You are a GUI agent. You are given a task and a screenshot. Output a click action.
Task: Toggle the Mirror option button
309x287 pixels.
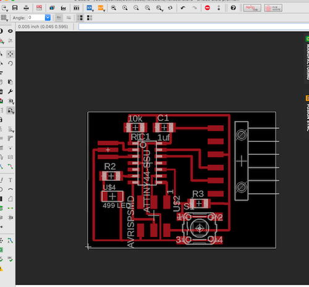69,18
